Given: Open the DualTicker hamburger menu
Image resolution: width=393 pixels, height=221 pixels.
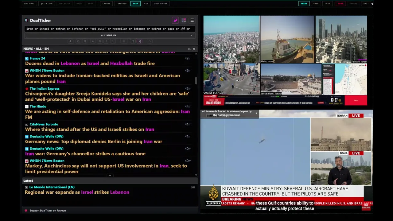Looking at the screenshot, I should tap(192, 20).
